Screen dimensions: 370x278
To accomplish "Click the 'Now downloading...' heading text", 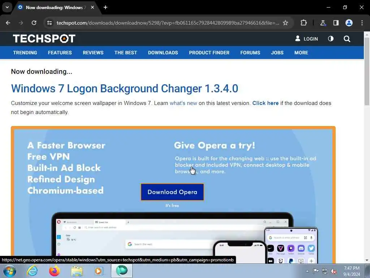I will [42, 71].
